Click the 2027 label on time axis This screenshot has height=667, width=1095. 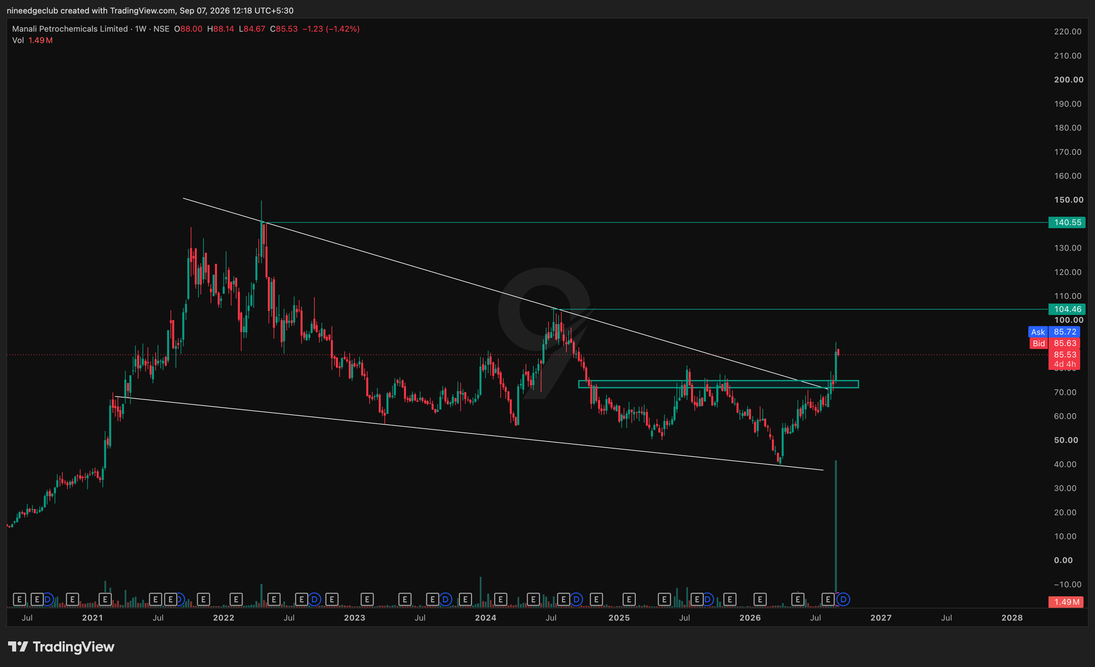[881, 618]
